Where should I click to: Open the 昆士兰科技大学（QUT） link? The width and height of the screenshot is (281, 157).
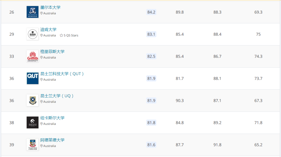click(62, 74)
